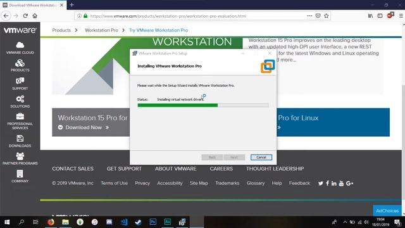Open VMware's YouTube channel
This screenshot has height=228, width=405.
(x=341, y=183)
